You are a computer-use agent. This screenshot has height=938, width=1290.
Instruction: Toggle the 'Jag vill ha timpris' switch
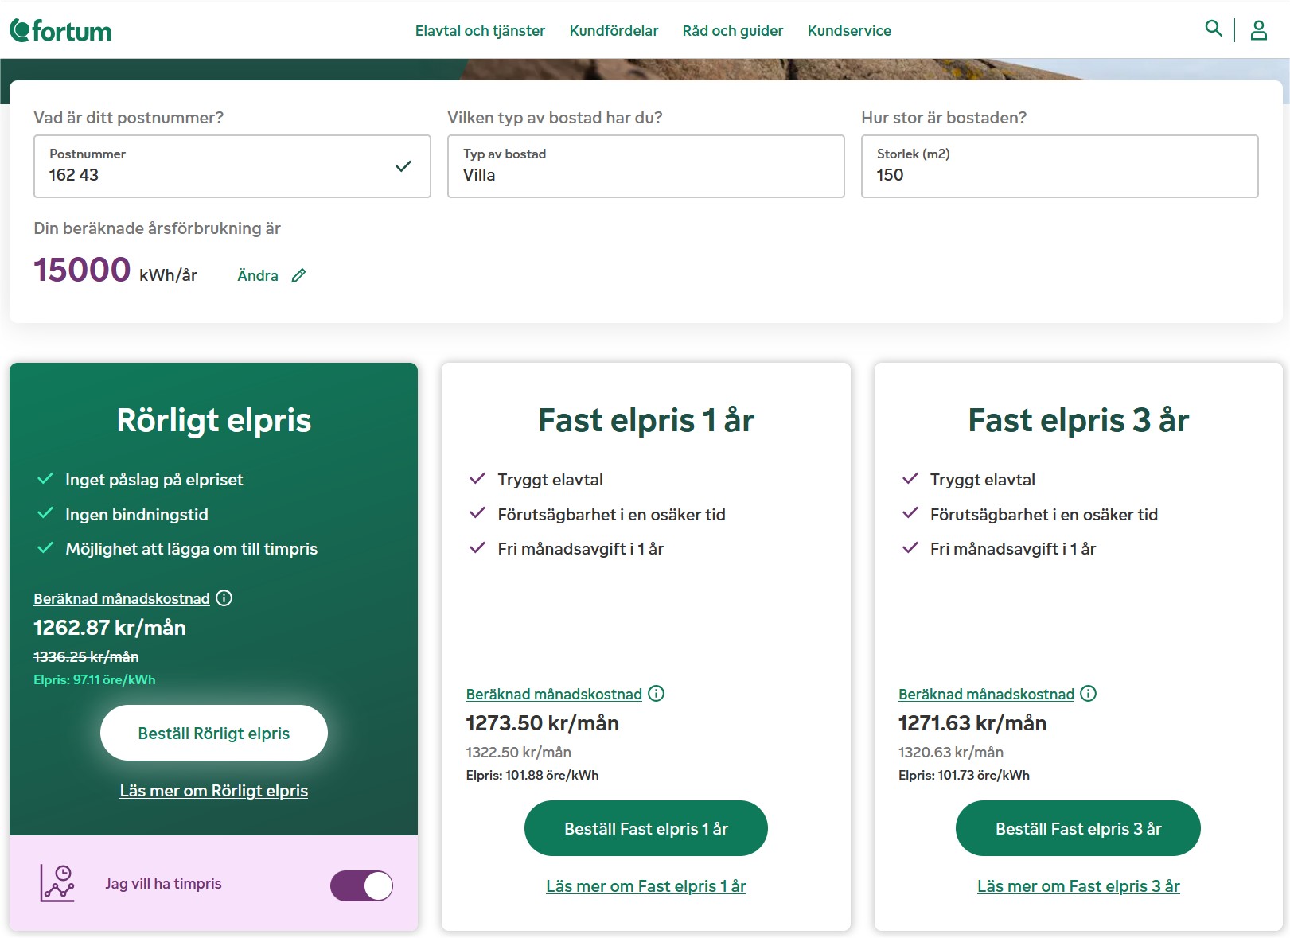coord(362,885)
